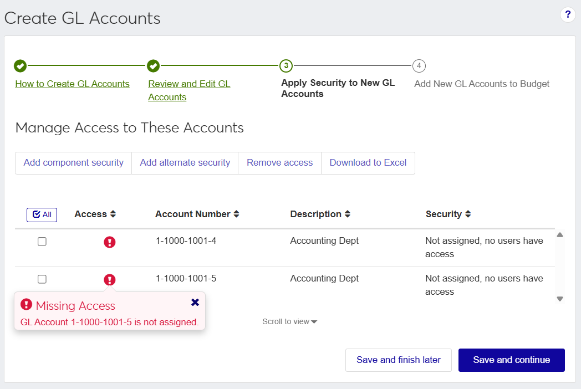Choose Add alternate security
Screen dimensions: 581x389
[x=185, y=163]
